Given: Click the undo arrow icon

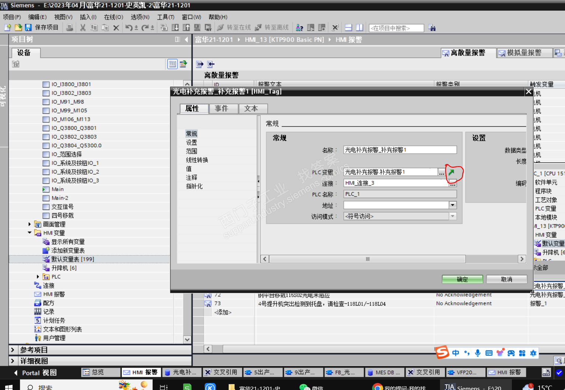Looking at the screenshot, I should pyautogui.click(x=129, y=28).
